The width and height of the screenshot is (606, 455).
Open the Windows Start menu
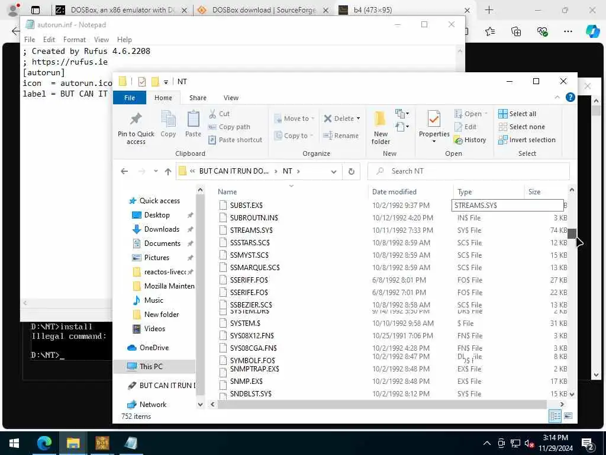click(14, 443)
